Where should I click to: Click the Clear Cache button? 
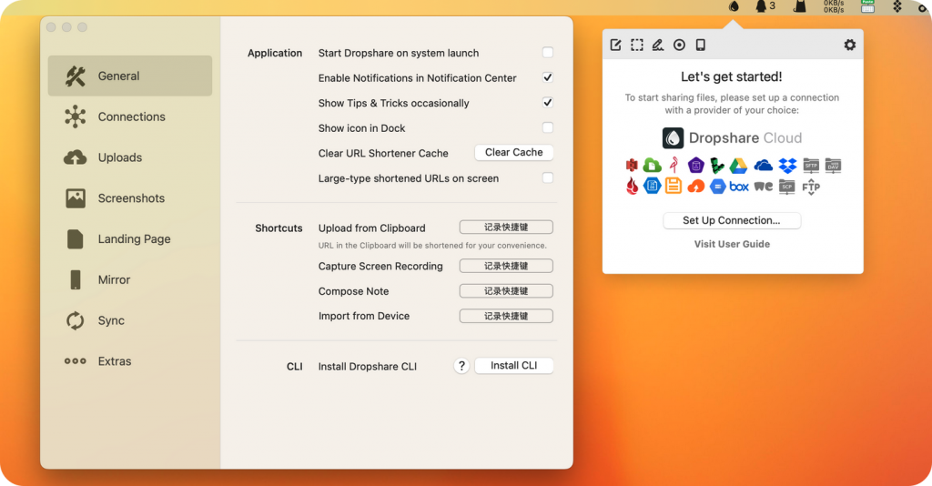513,152
